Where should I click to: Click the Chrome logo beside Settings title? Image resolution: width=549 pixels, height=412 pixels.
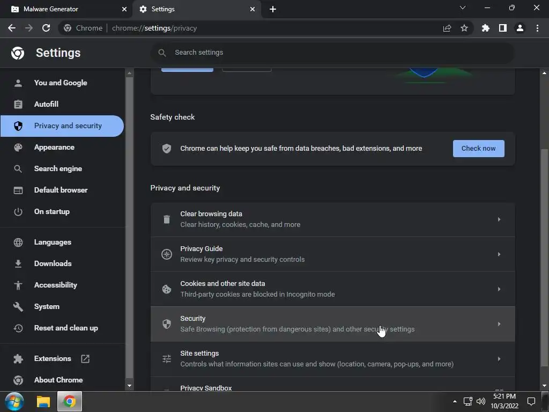[18, 53]
